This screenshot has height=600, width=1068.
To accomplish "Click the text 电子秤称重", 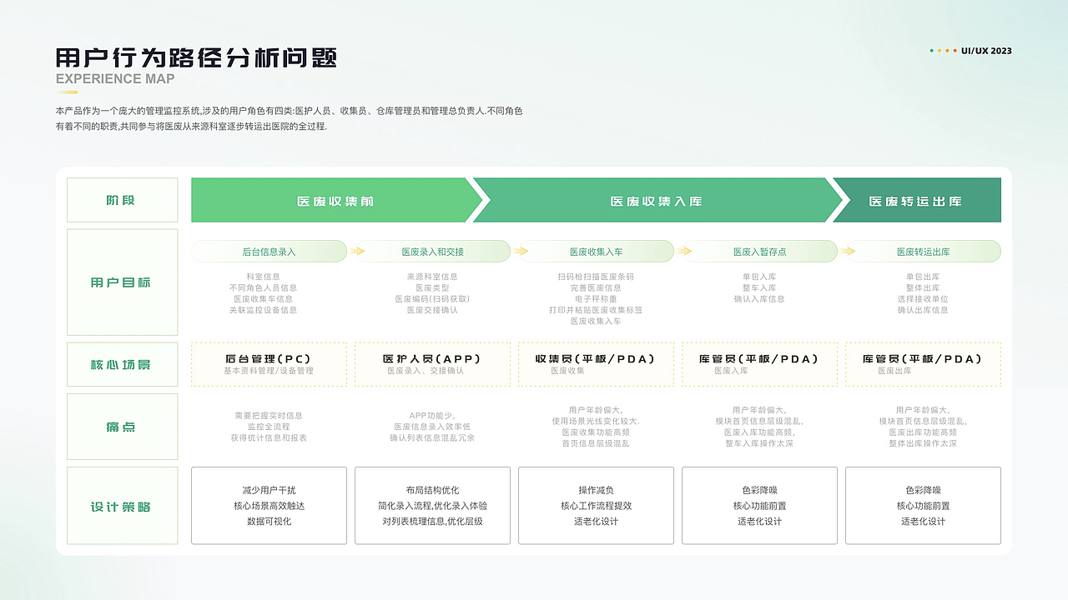I will point(596,298).
